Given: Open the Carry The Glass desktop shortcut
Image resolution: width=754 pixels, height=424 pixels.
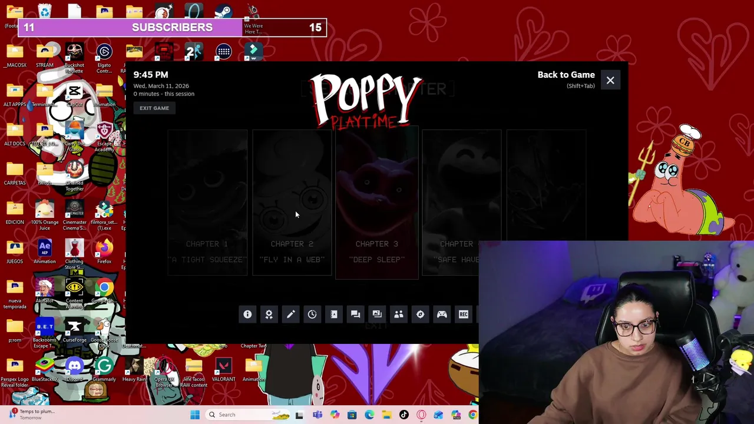Looking at the screenshot, I should [x=74, y=137].
